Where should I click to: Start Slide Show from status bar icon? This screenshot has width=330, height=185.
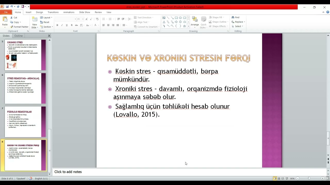click(286, 178)
